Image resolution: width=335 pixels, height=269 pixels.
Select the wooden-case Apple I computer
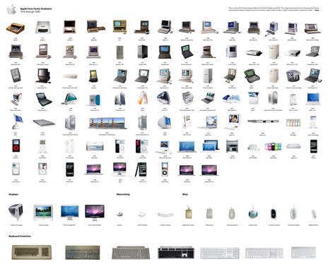tap(16, 28)
